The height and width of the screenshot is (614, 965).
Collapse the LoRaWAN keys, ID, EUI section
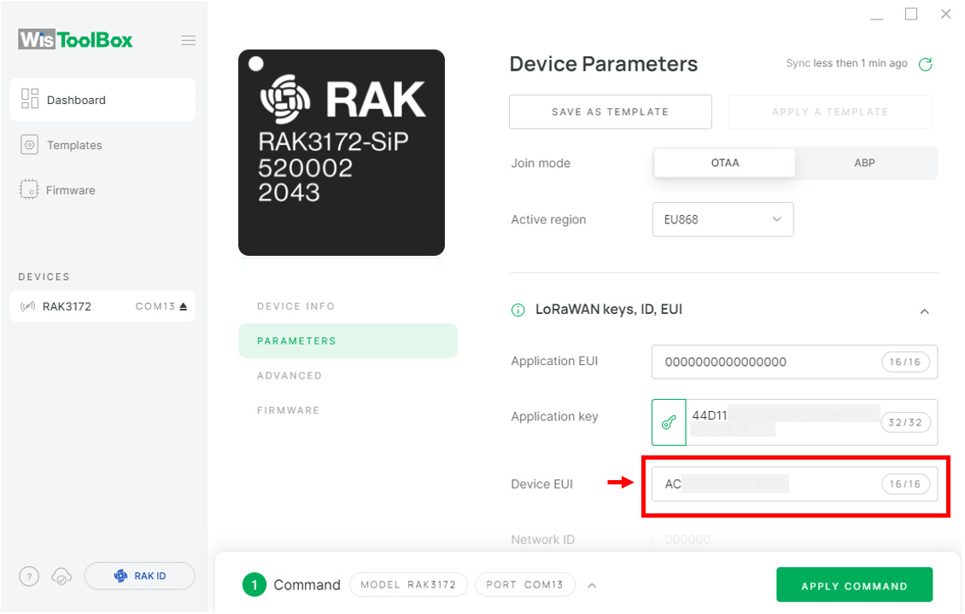pyautogui.click(x=924, y=311)
